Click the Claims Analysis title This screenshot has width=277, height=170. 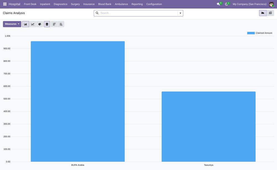pos(14,13)
